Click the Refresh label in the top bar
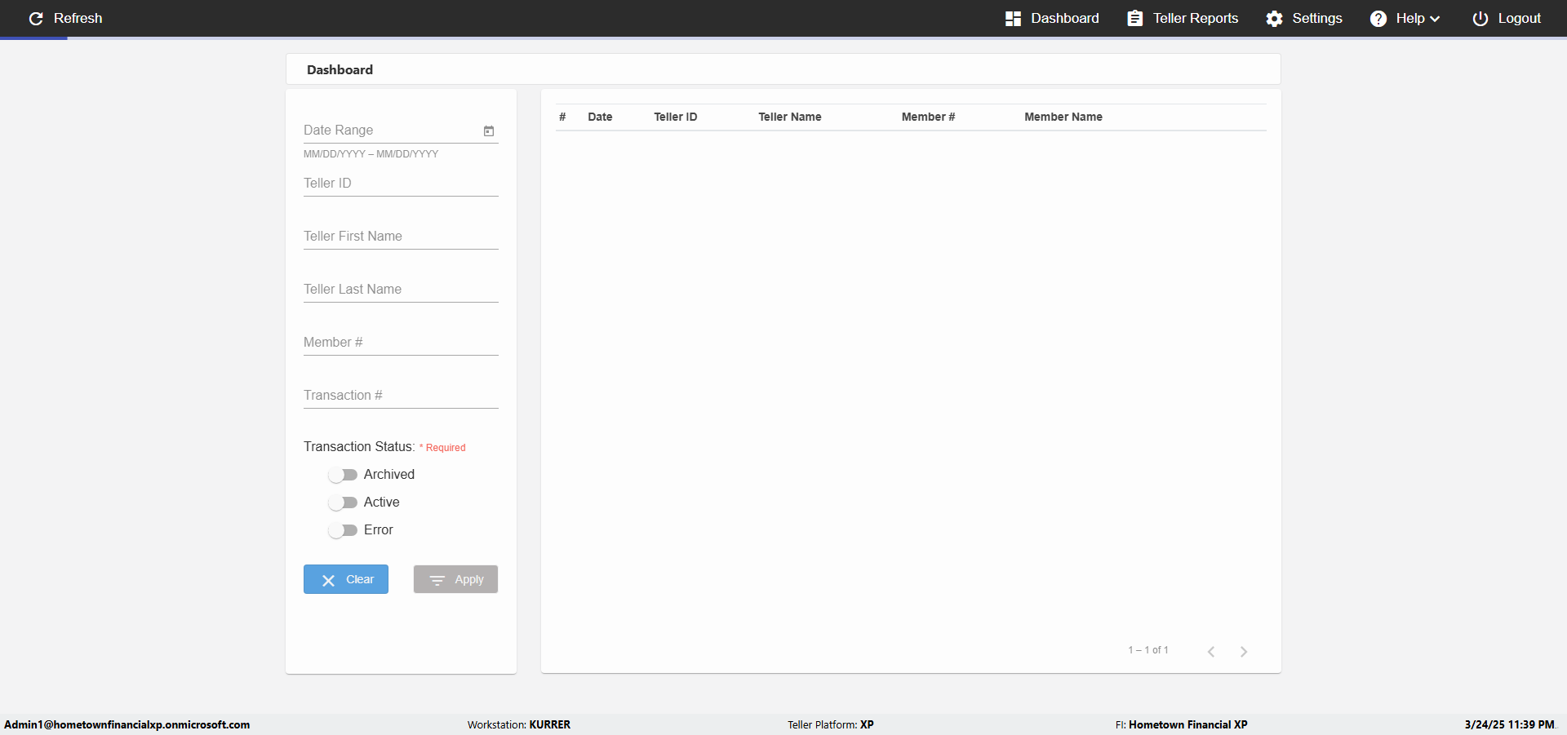 [x=78, y=18]
